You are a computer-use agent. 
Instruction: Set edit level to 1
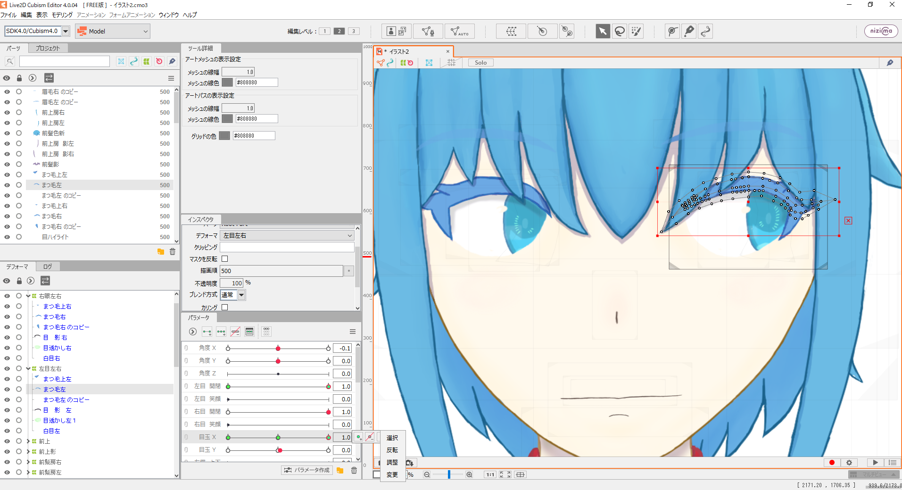[324, 31]
